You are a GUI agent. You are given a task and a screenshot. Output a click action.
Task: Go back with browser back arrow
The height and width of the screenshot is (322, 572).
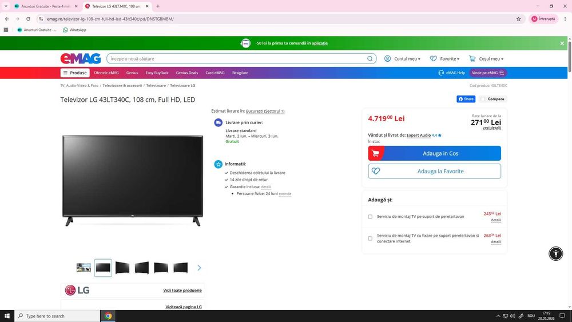pos(7,19)
